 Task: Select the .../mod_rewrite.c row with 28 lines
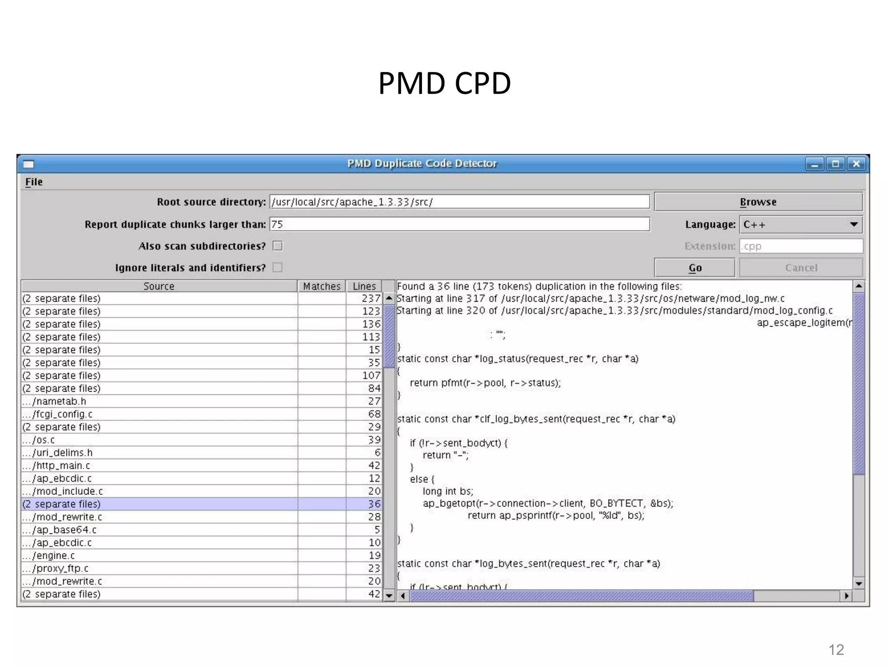coord(201,517)
